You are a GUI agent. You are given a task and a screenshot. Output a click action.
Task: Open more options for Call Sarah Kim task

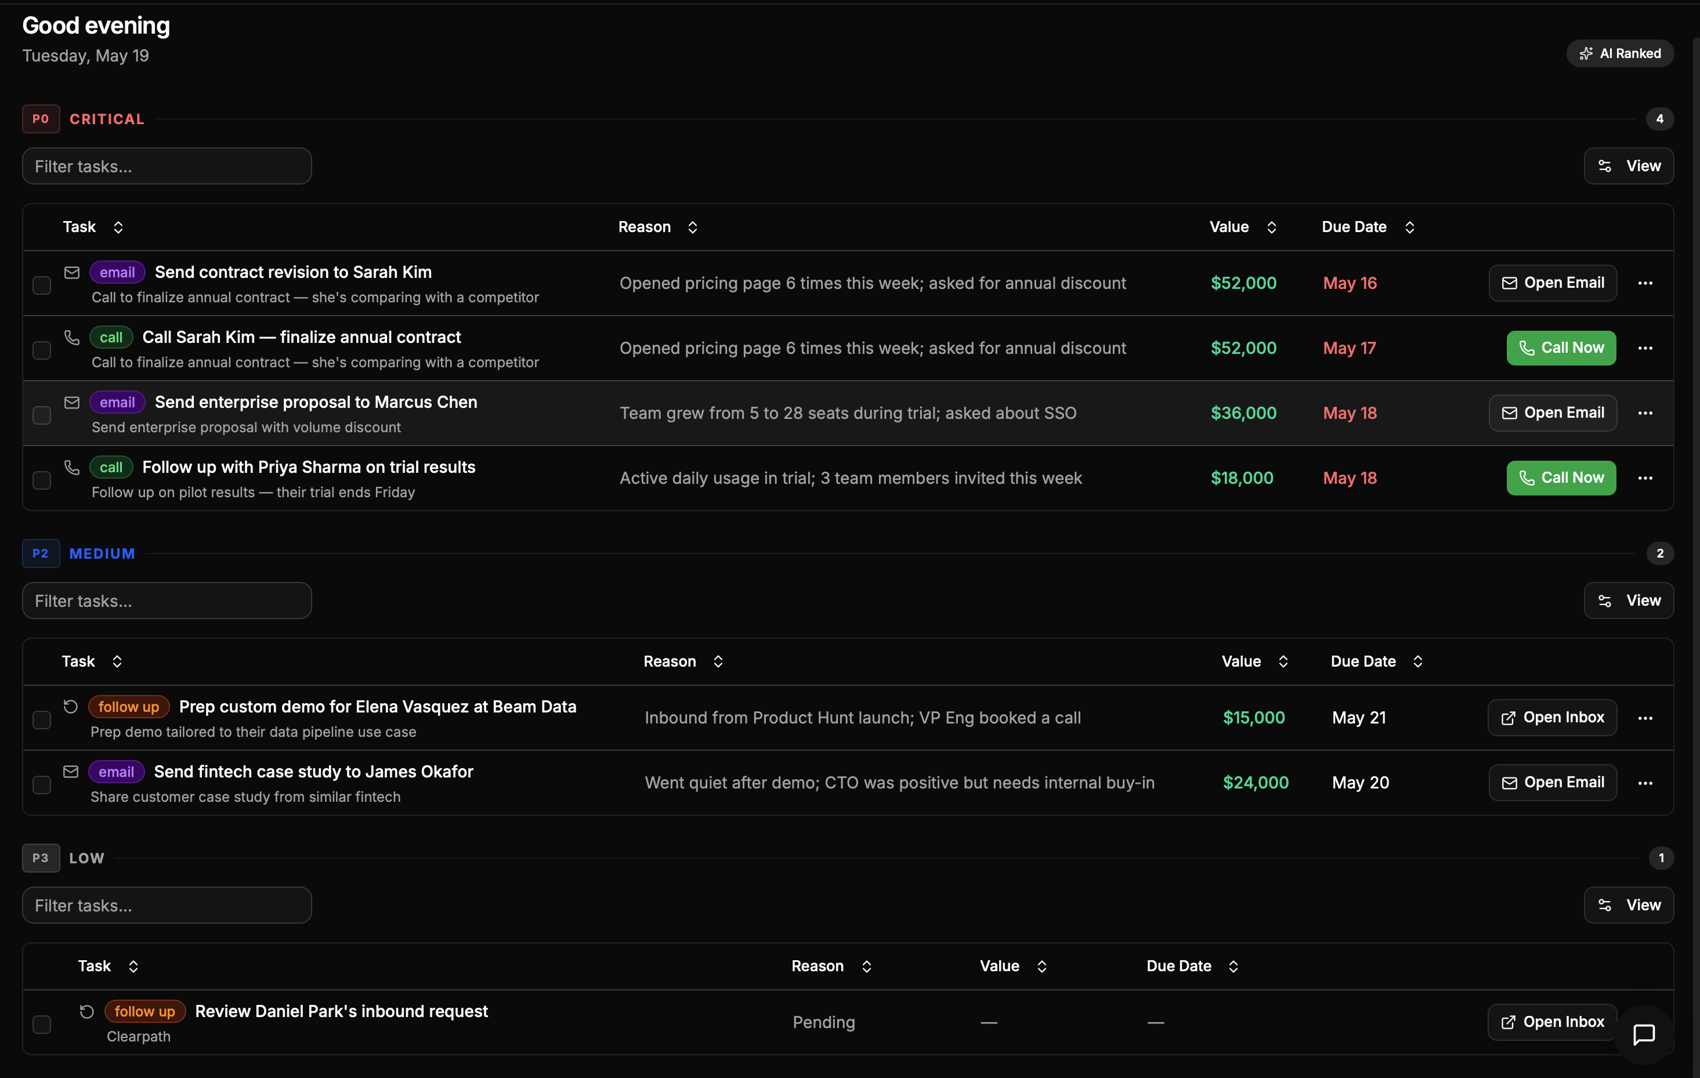1645,348
